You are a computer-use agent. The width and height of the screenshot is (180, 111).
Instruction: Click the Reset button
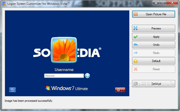tap(154, 69)
